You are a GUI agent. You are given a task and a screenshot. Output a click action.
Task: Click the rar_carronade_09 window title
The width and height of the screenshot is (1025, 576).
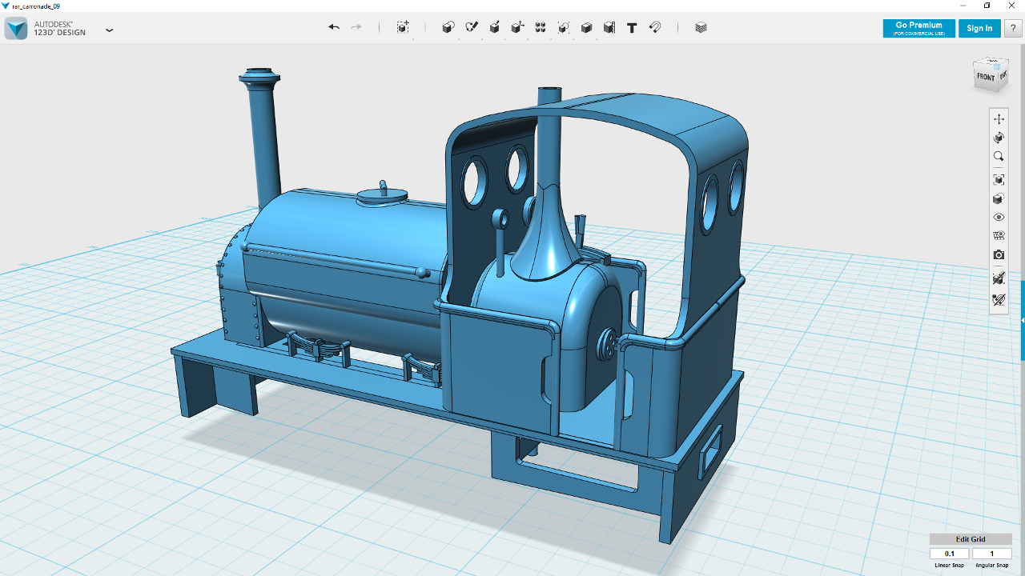click(37, 6)
